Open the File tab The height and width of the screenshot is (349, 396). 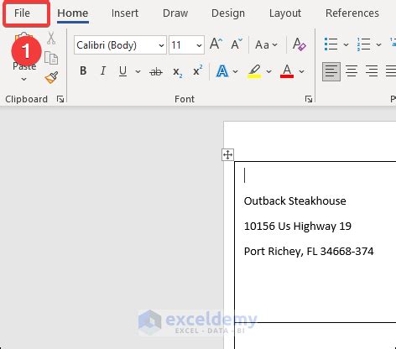(x=22, y=13)
